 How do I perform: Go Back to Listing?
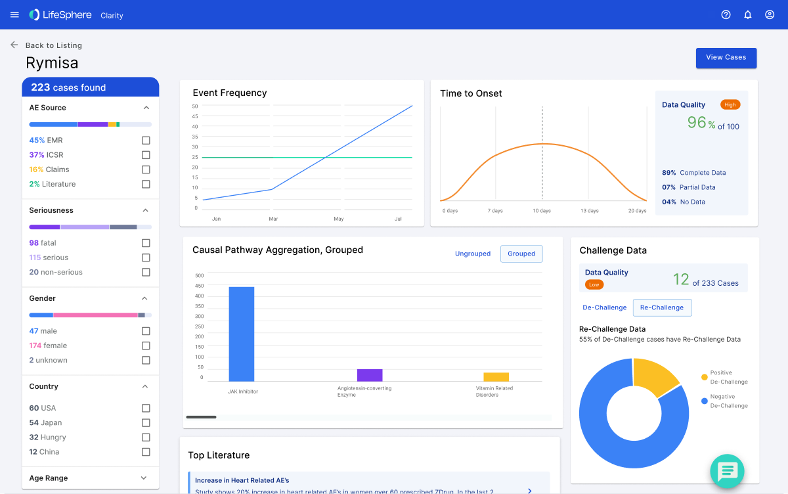coord(54,45)
